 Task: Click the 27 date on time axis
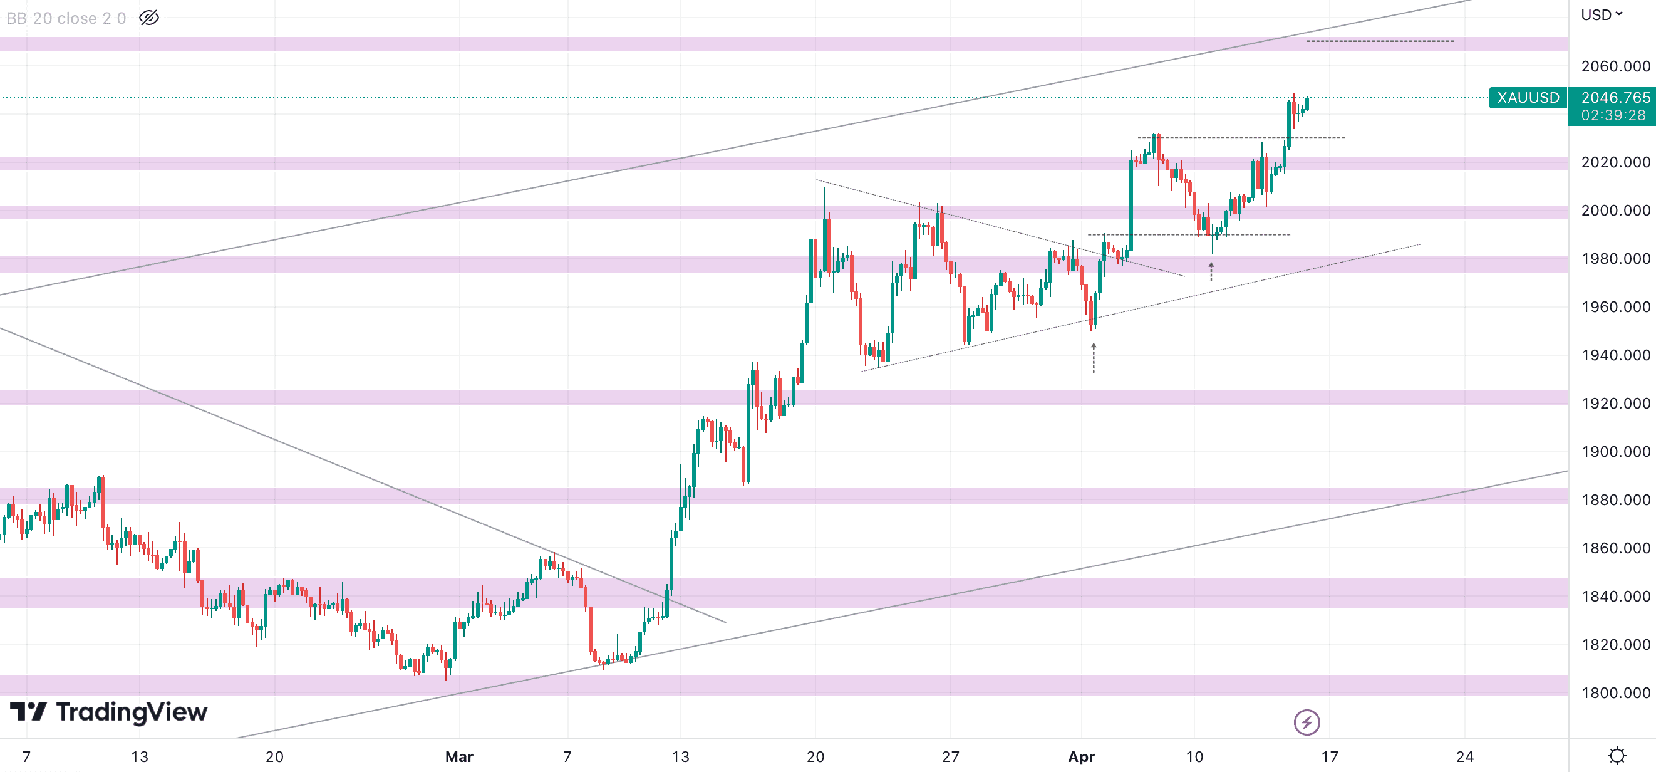pyautogui.click(x=950, y=756)
